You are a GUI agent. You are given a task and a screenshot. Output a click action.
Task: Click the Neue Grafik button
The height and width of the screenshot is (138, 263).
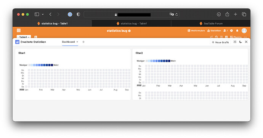point(220,42)
